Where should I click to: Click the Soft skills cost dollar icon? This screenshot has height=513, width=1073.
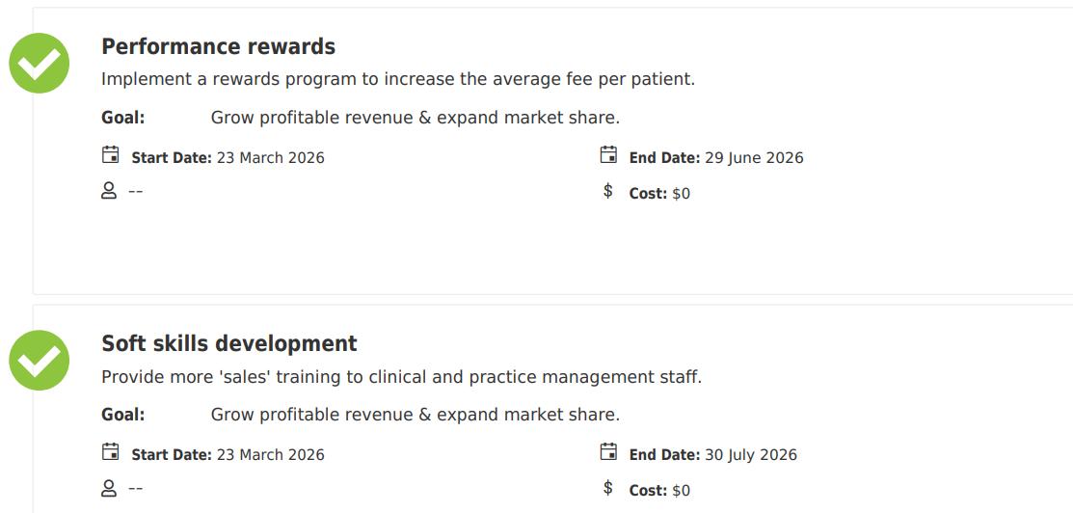[x=607, y=488]
